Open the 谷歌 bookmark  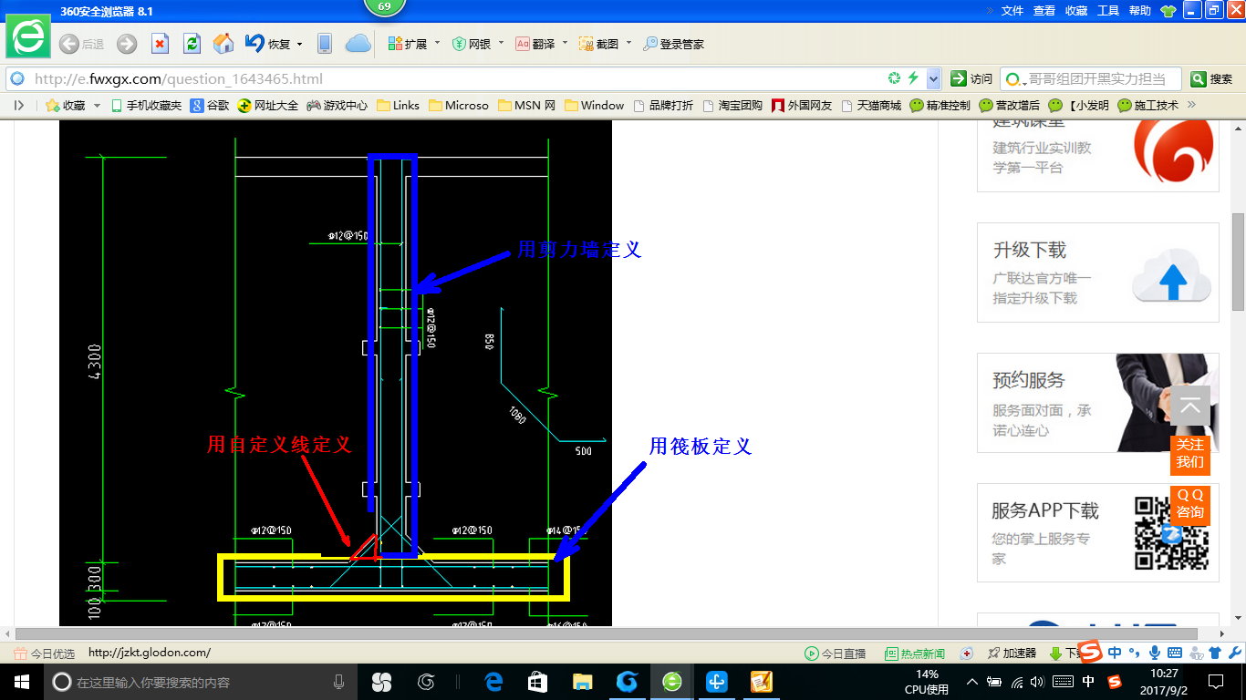pos(210,105)
